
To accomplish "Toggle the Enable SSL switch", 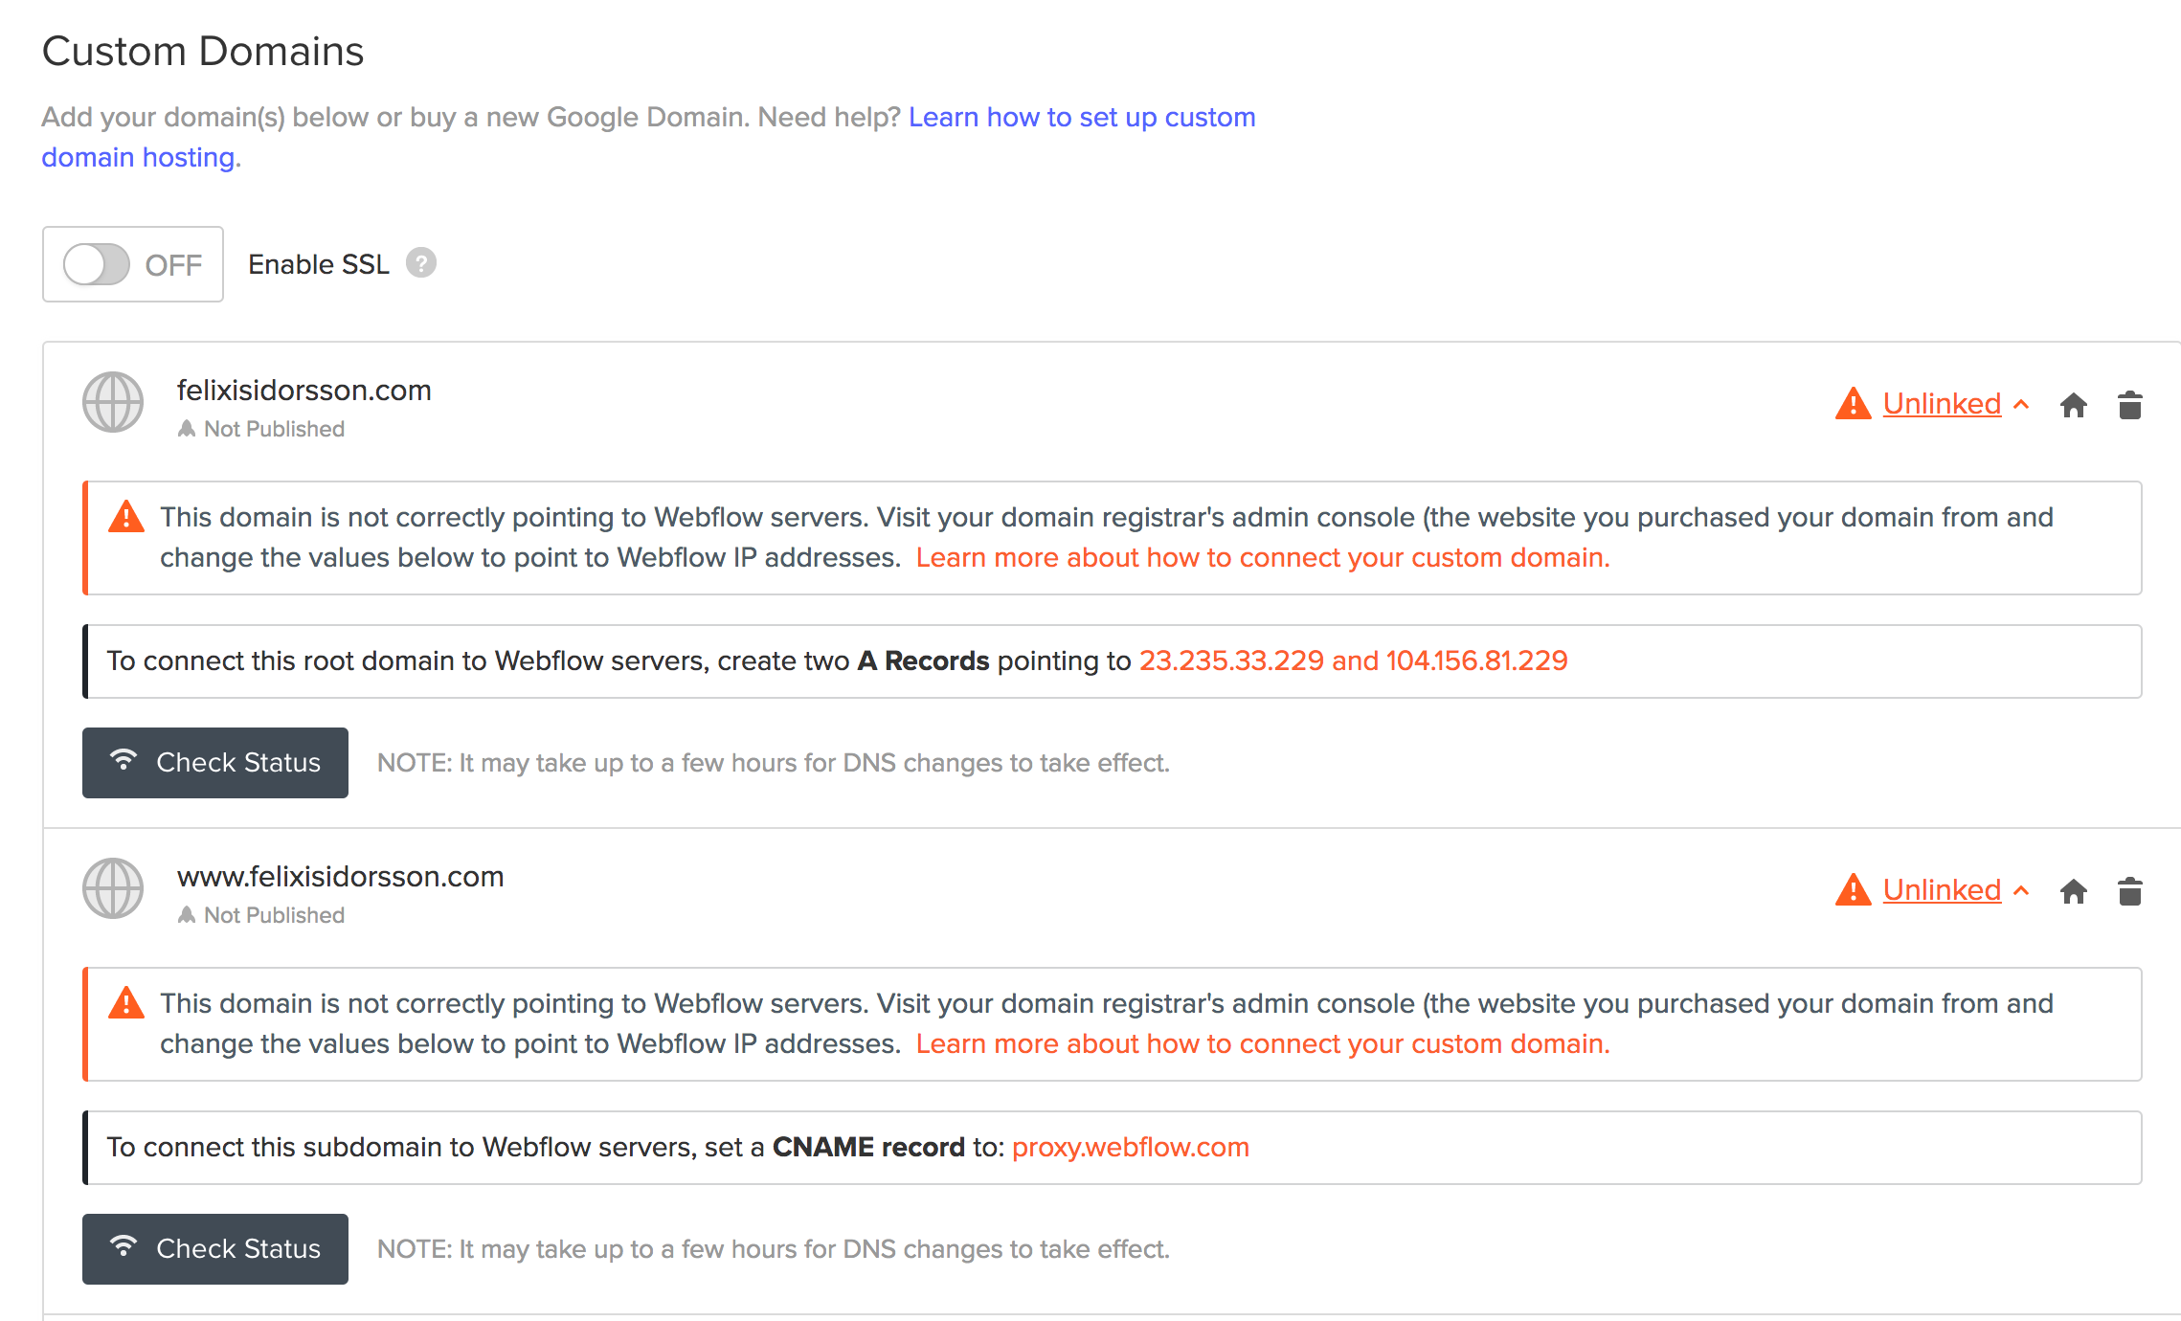I will tap(97, 264).
